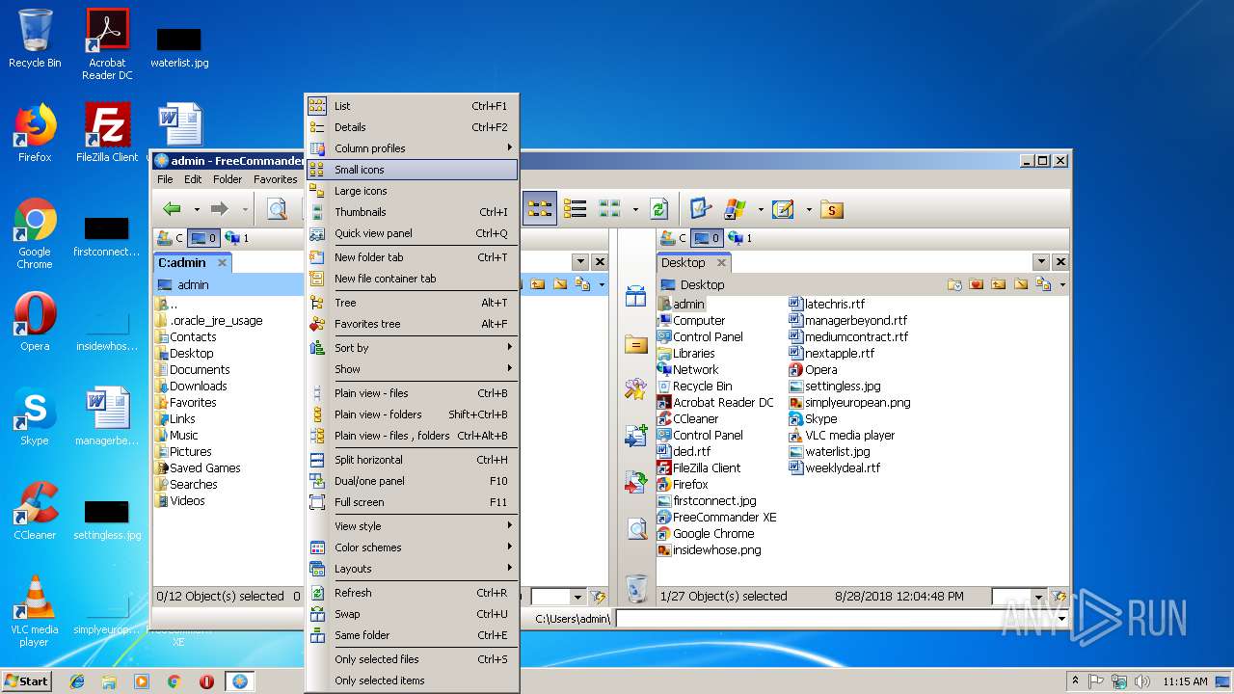Select drive C in left panel drive bar

[170, 238]
